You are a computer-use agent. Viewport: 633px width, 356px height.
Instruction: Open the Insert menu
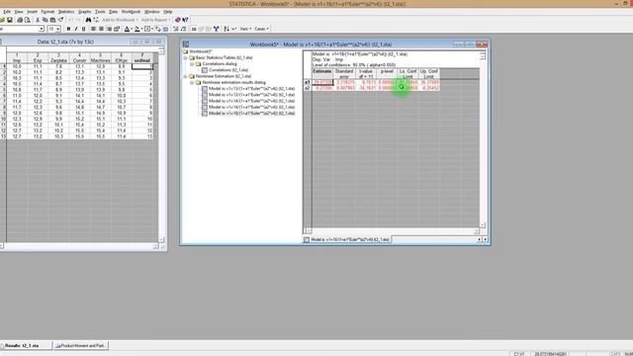[32, 12]
